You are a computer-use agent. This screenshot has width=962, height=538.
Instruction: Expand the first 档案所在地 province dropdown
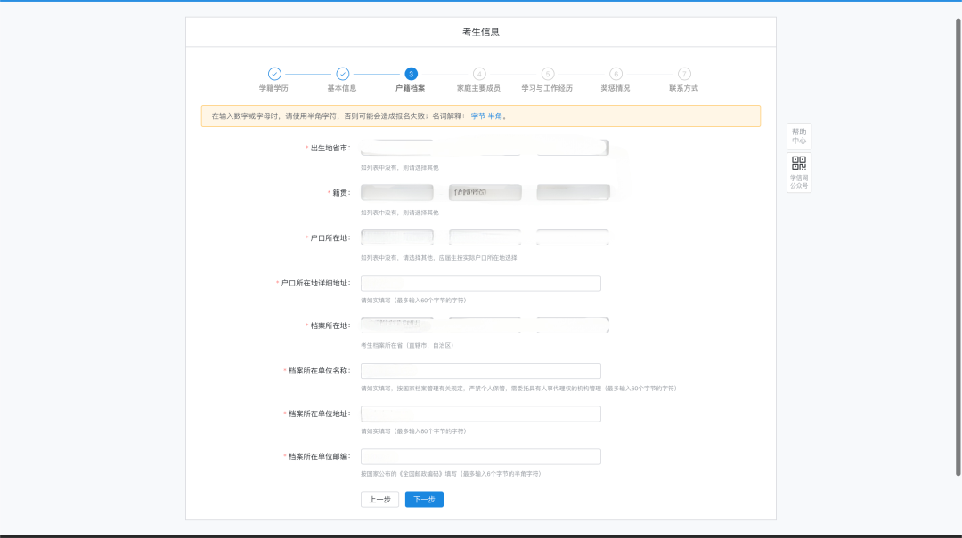click(397, 325)
